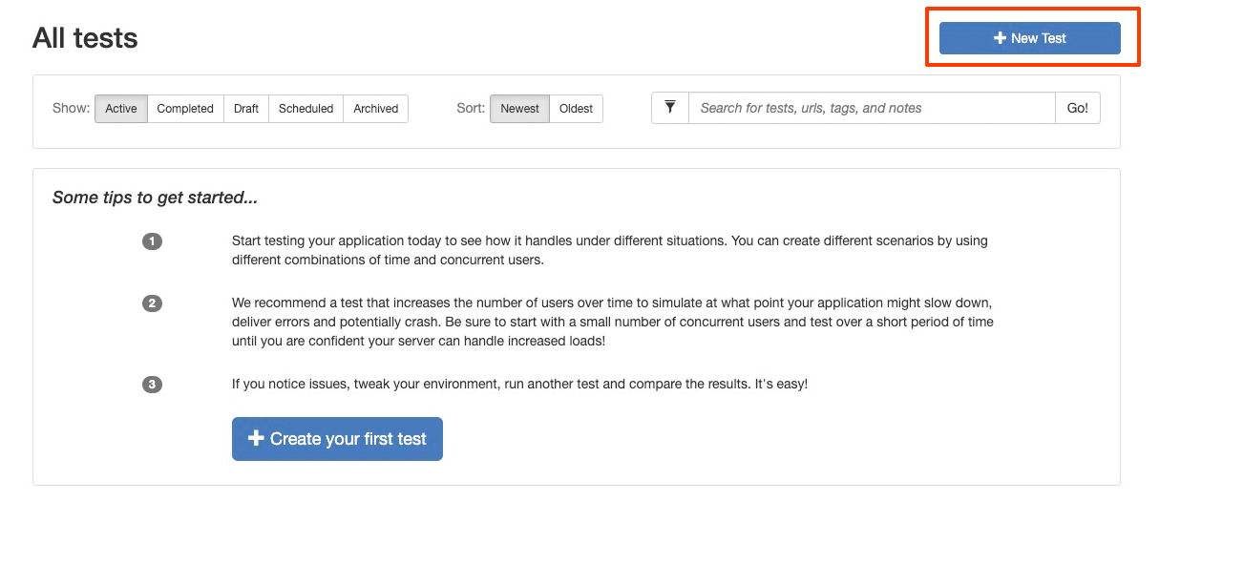Image resolution: width=1244 pixels, height=564 pixels.
Task: Switch filter to Draft tests
Action: (246, 109)
